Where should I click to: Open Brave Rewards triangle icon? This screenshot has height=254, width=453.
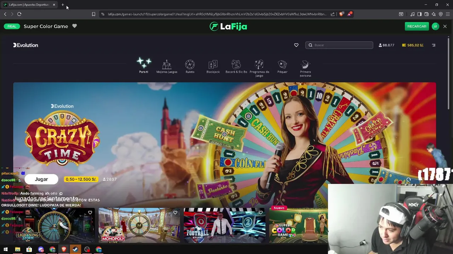coord(350,14)
